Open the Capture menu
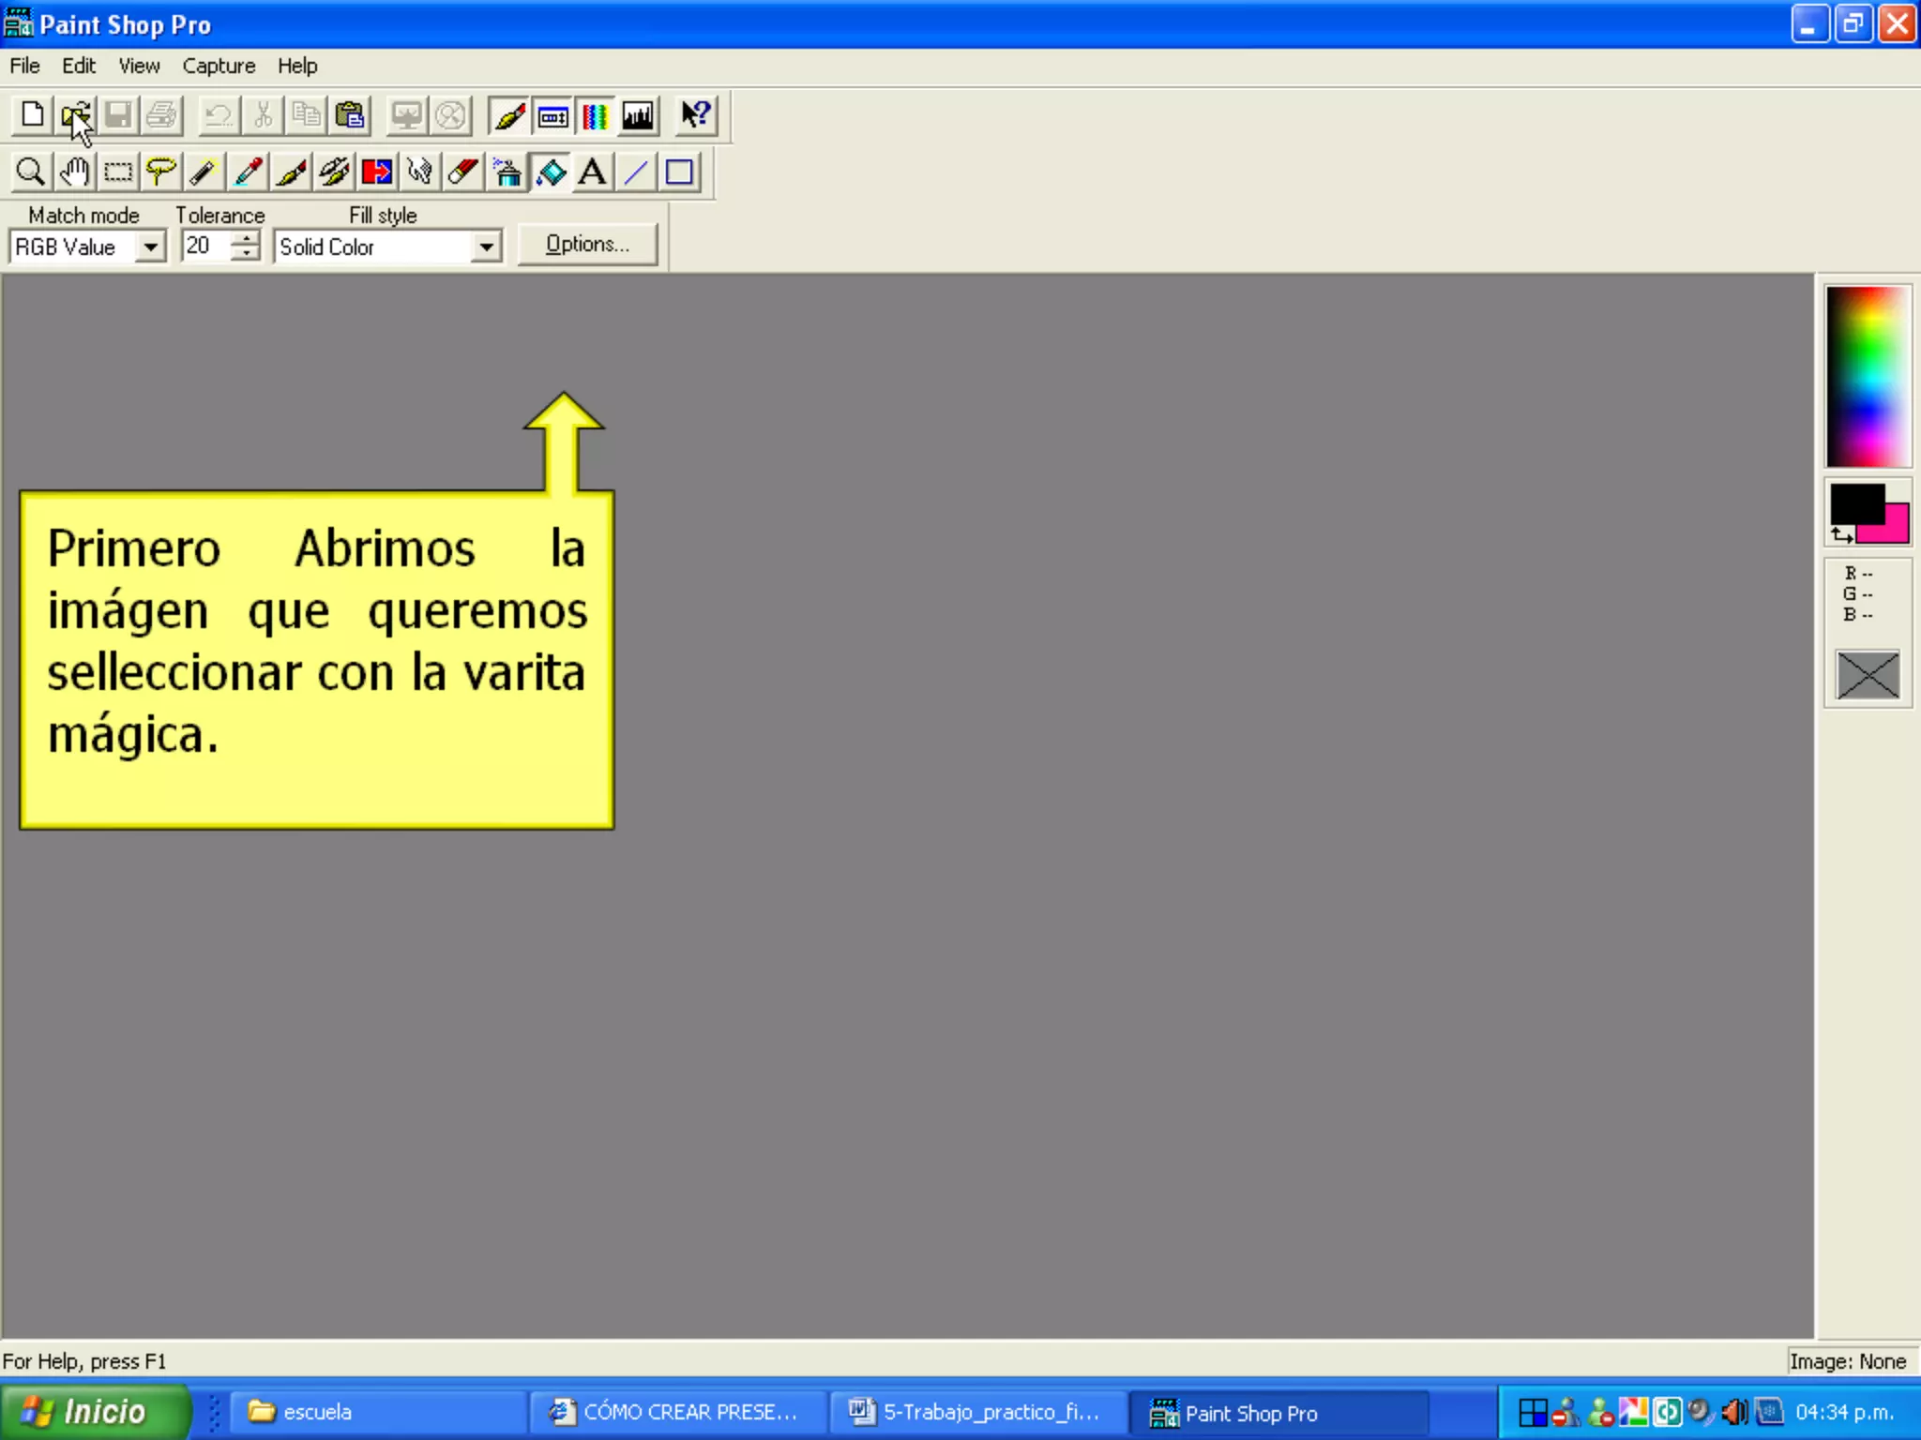 219,66
